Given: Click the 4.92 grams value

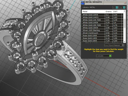Looking at the screenshot, I should (x=107, y=33).
